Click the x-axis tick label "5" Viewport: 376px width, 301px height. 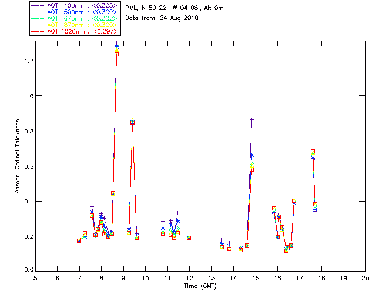point(35,278)
